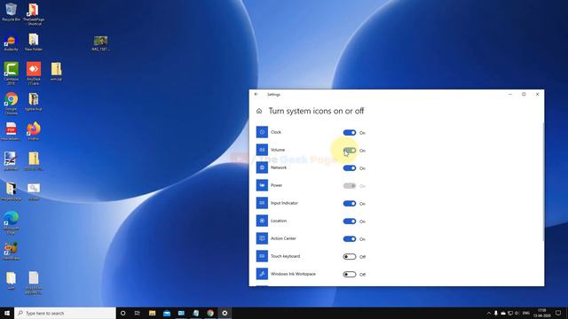Open the Windows Start menu

[7, 313]
